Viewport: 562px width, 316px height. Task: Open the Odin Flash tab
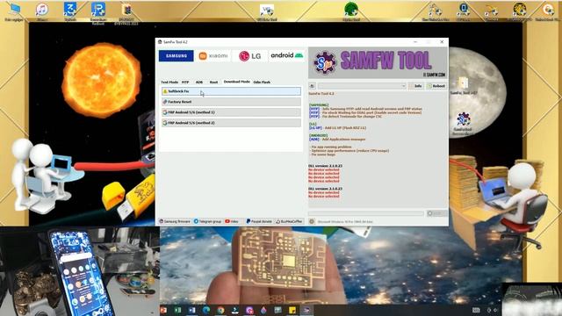click(262, 82)
